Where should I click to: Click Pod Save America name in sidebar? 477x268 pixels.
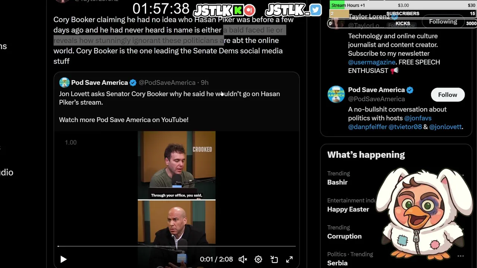(376, 90)
